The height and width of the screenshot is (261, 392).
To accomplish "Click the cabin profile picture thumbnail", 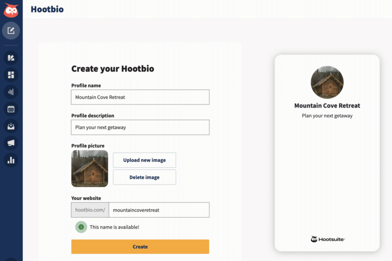I will [90, 168].
